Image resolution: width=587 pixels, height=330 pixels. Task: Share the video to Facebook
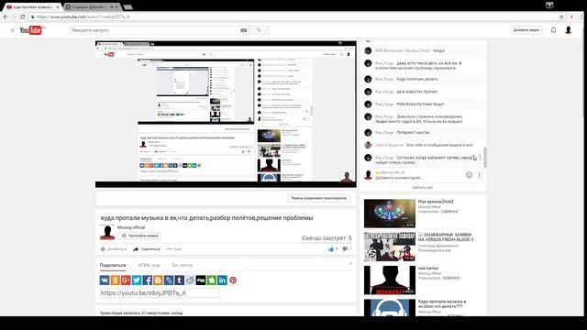[x=147, y=280]
